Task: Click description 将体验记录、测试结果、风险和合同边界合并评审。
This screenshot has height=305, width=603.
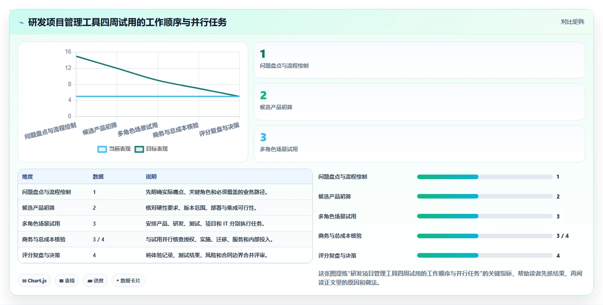Action: (x=208, y=255)
